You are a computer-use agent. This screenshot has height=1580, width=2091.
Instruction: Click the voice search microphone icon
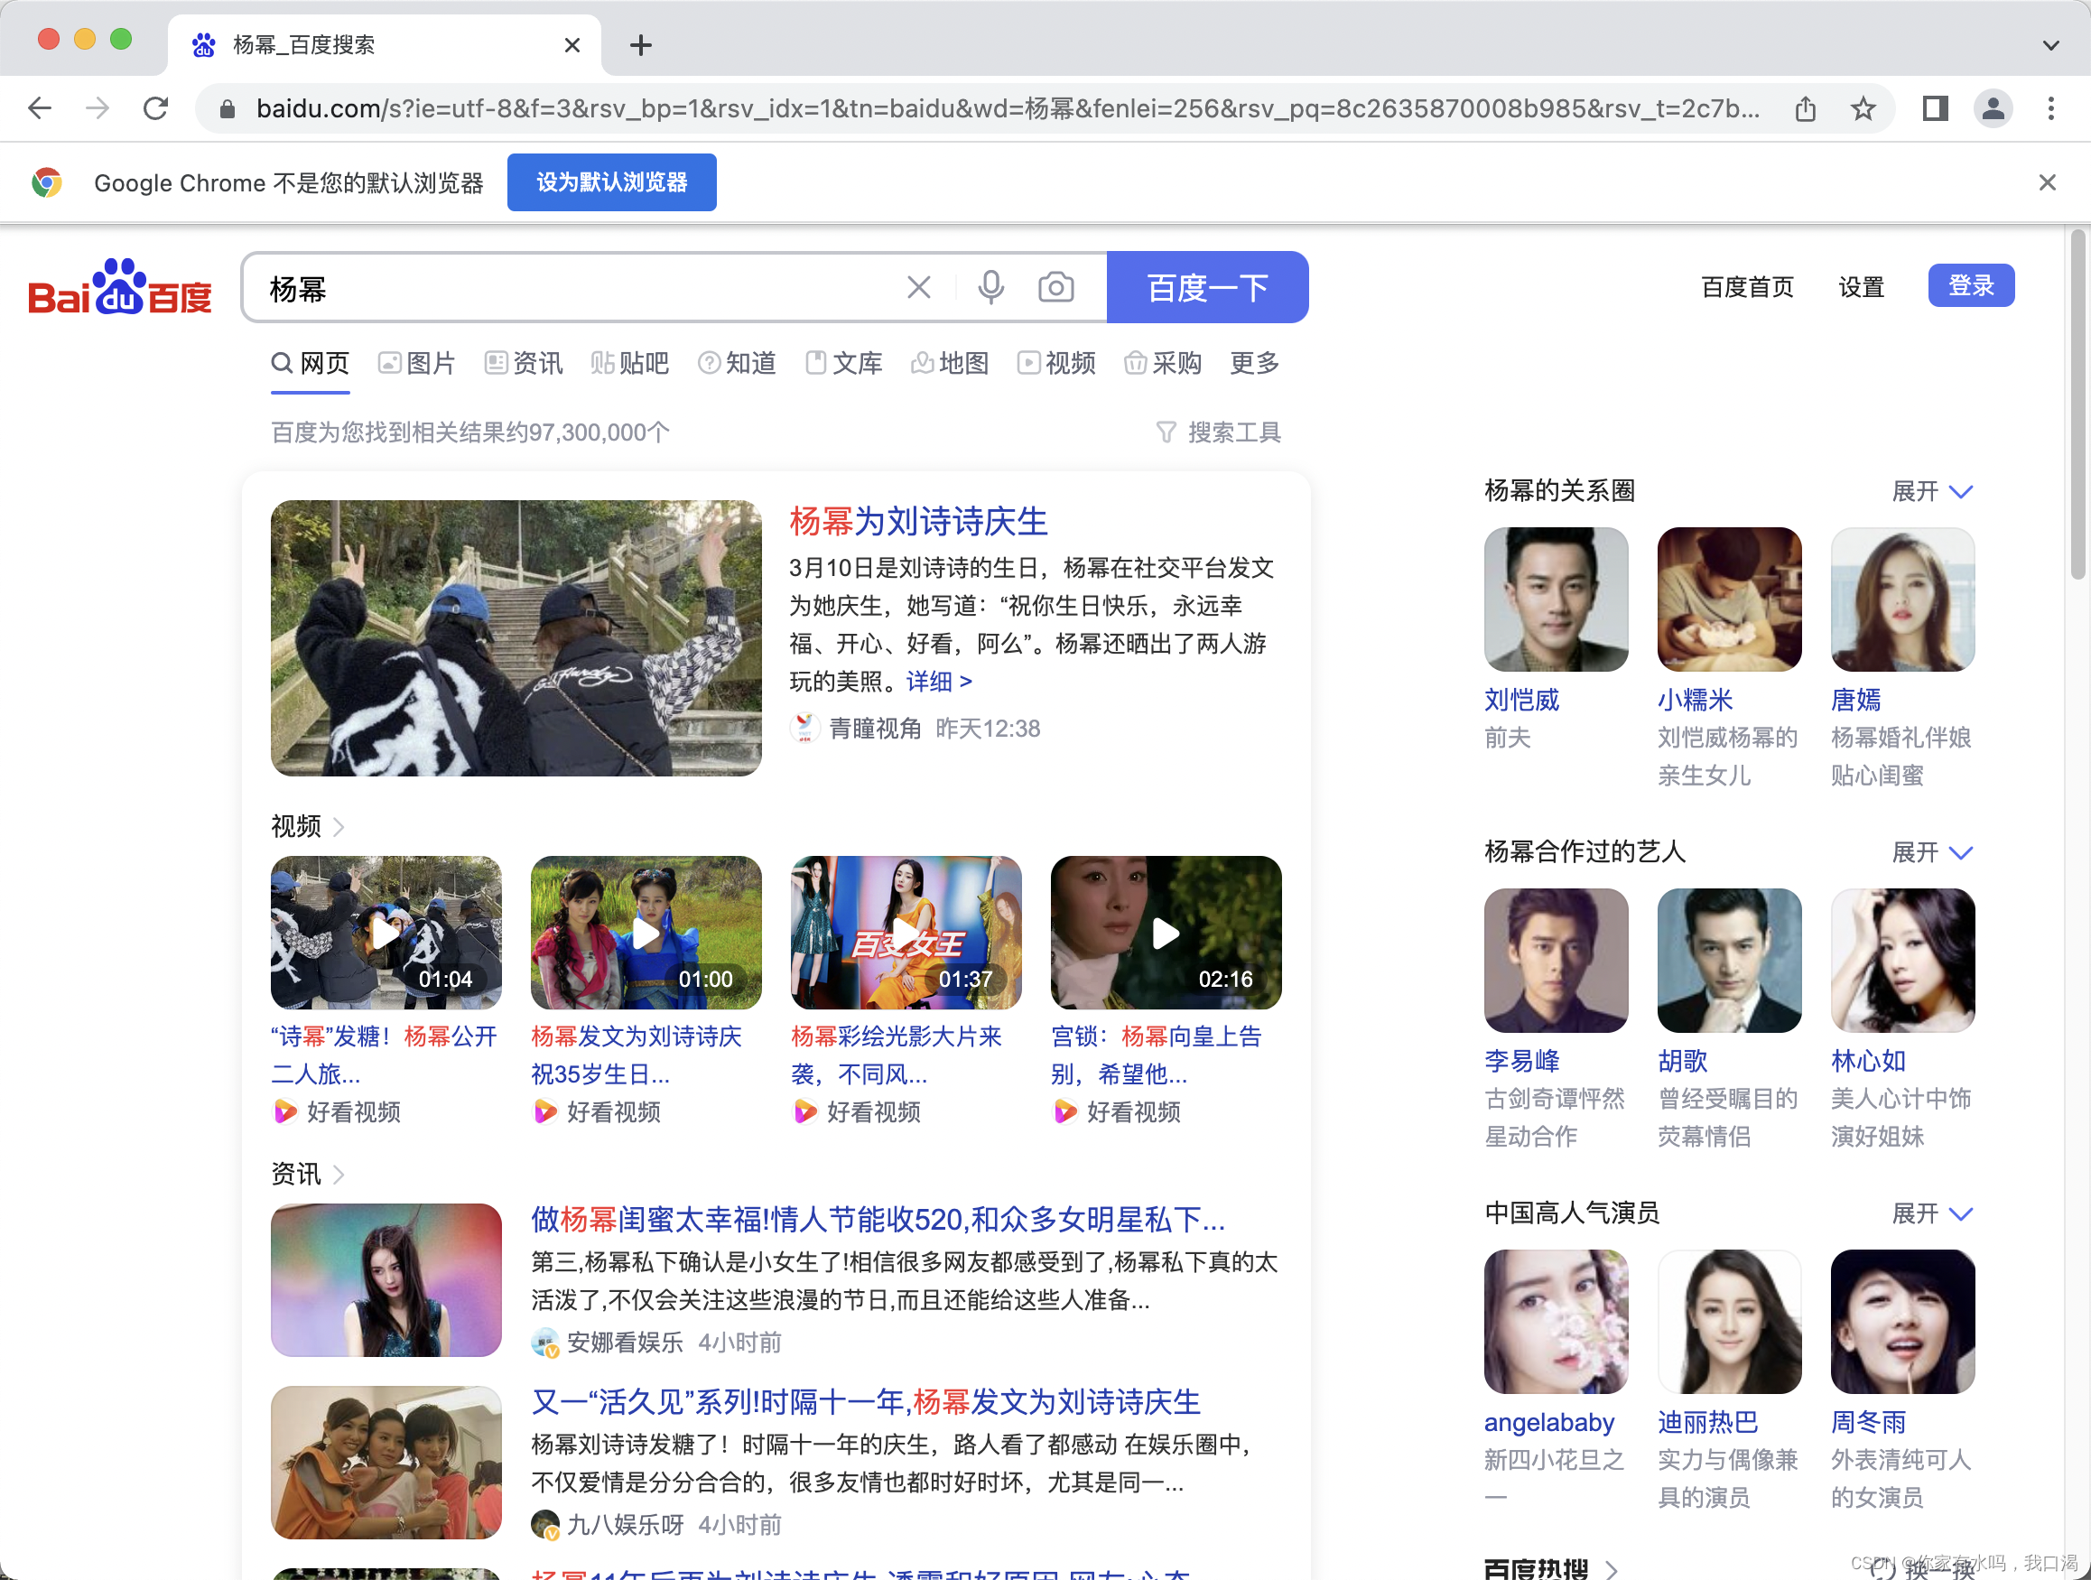coord(990,287)
